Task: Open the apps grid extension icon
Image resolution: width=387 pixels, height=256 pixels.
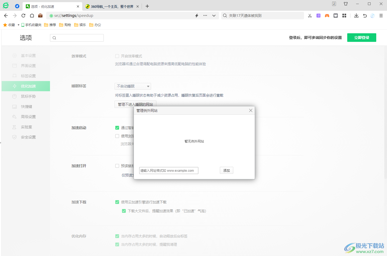Action: (x=344, y=16)
